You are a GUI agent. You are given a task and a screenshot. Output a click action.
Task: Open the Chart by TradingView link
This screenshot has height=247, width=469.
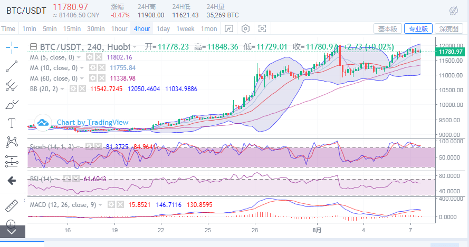92,123
